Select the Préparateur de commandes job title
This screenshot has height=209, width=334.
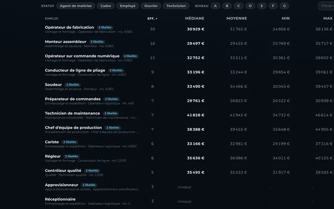click(x=73, y=99)
